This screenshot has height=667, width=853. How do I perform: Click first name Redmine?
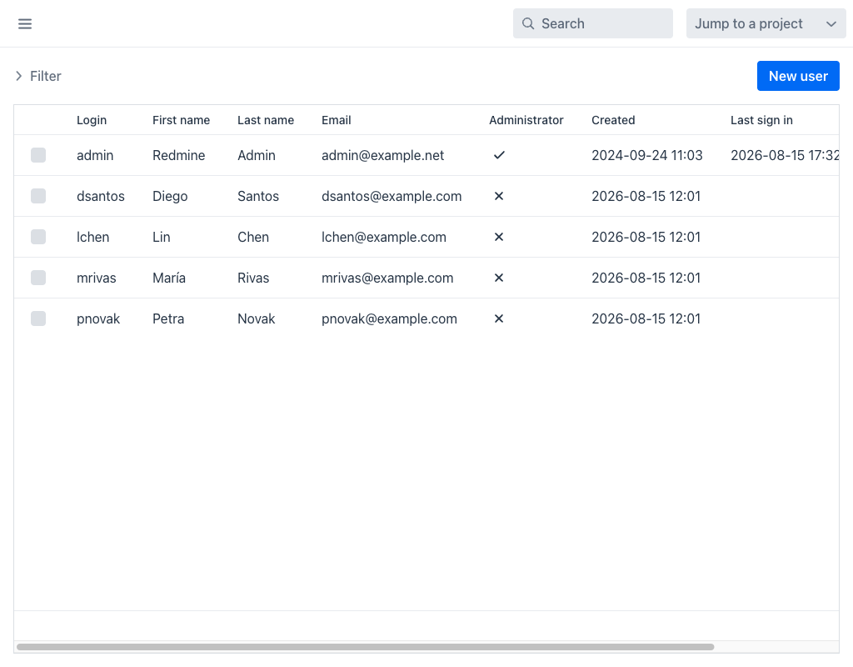point(178,155)
